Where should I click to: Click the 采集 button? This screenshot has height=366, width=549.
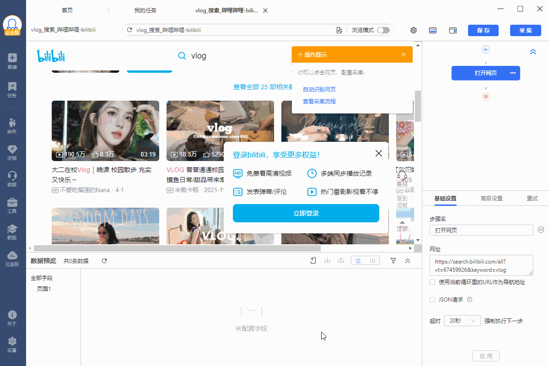coord(526,30)
